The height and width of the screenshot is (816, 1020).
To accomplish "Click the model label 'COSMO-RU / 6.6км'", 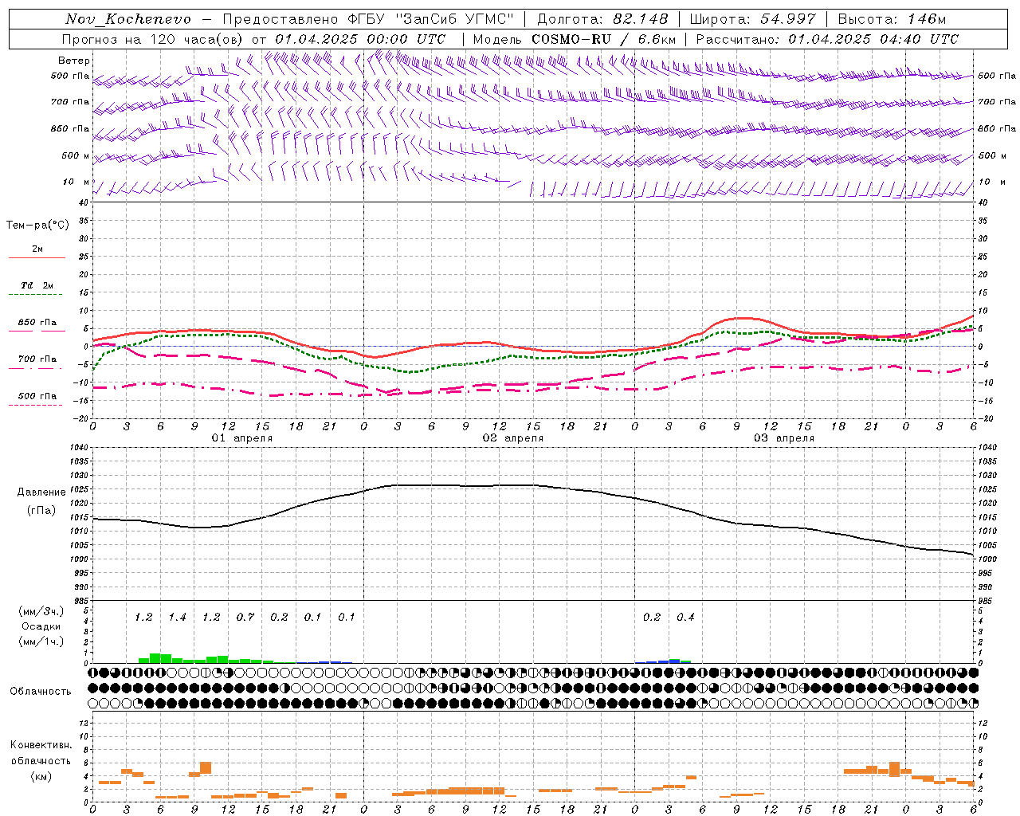I will [x=604, y=39].
